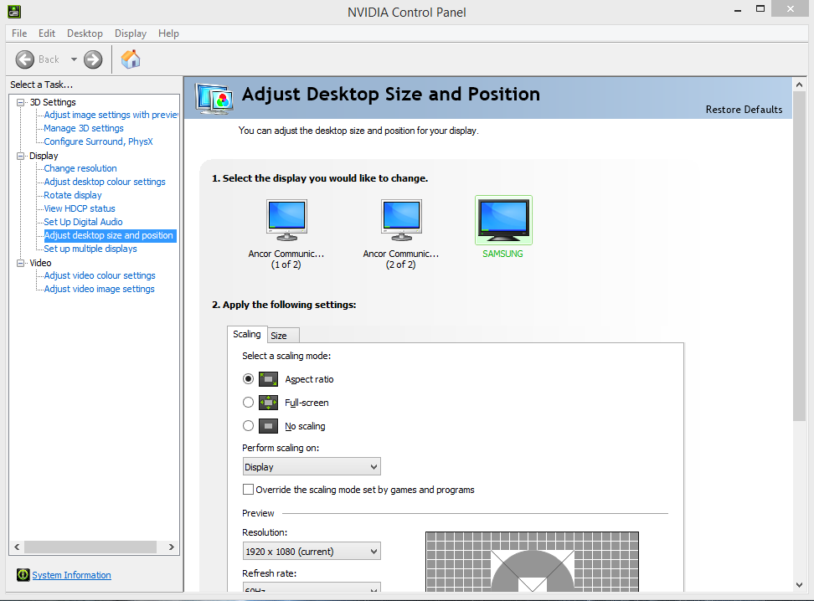This screenshot has height=601, width=814.
Task: Click the main pane scroll up arrow
Action: tap(799, 84)
